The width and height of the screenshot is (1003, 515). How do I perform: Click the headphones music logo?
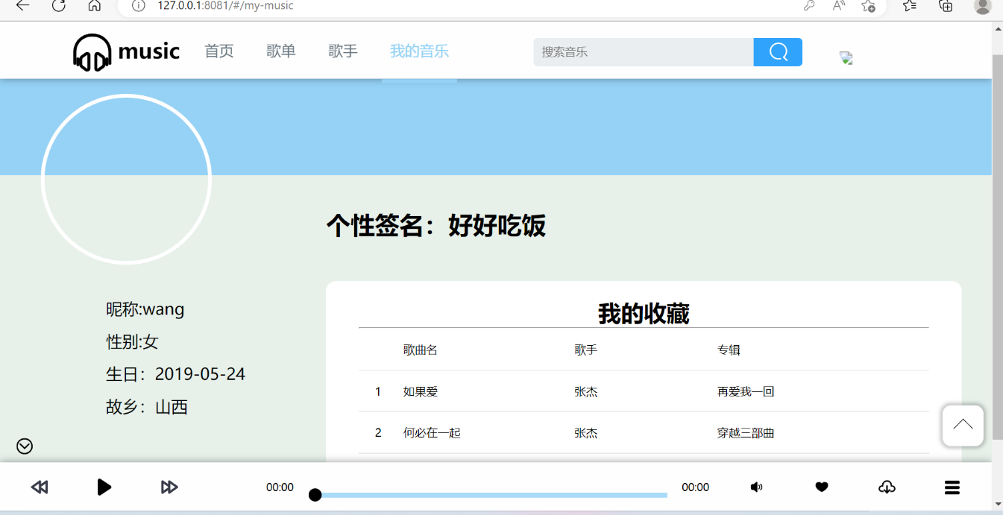pos(126,52)
